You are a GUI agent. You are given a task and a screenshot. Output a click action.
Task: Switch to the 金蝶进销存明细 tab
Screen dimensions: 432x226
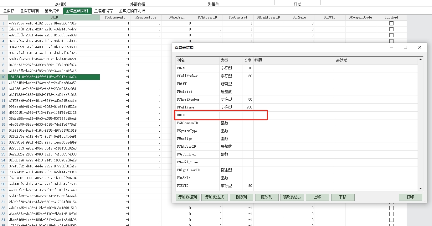click(x=132, y=11)
